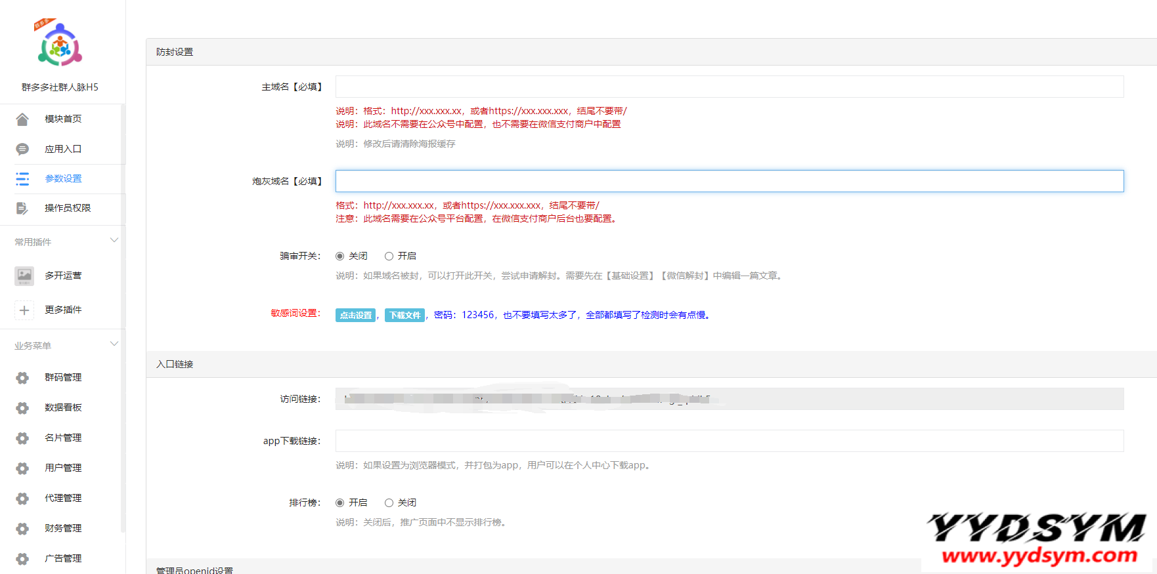Click the home icon beside 模块首页
The width and height of the screenshot is (1157, 574).
(22, 119)
